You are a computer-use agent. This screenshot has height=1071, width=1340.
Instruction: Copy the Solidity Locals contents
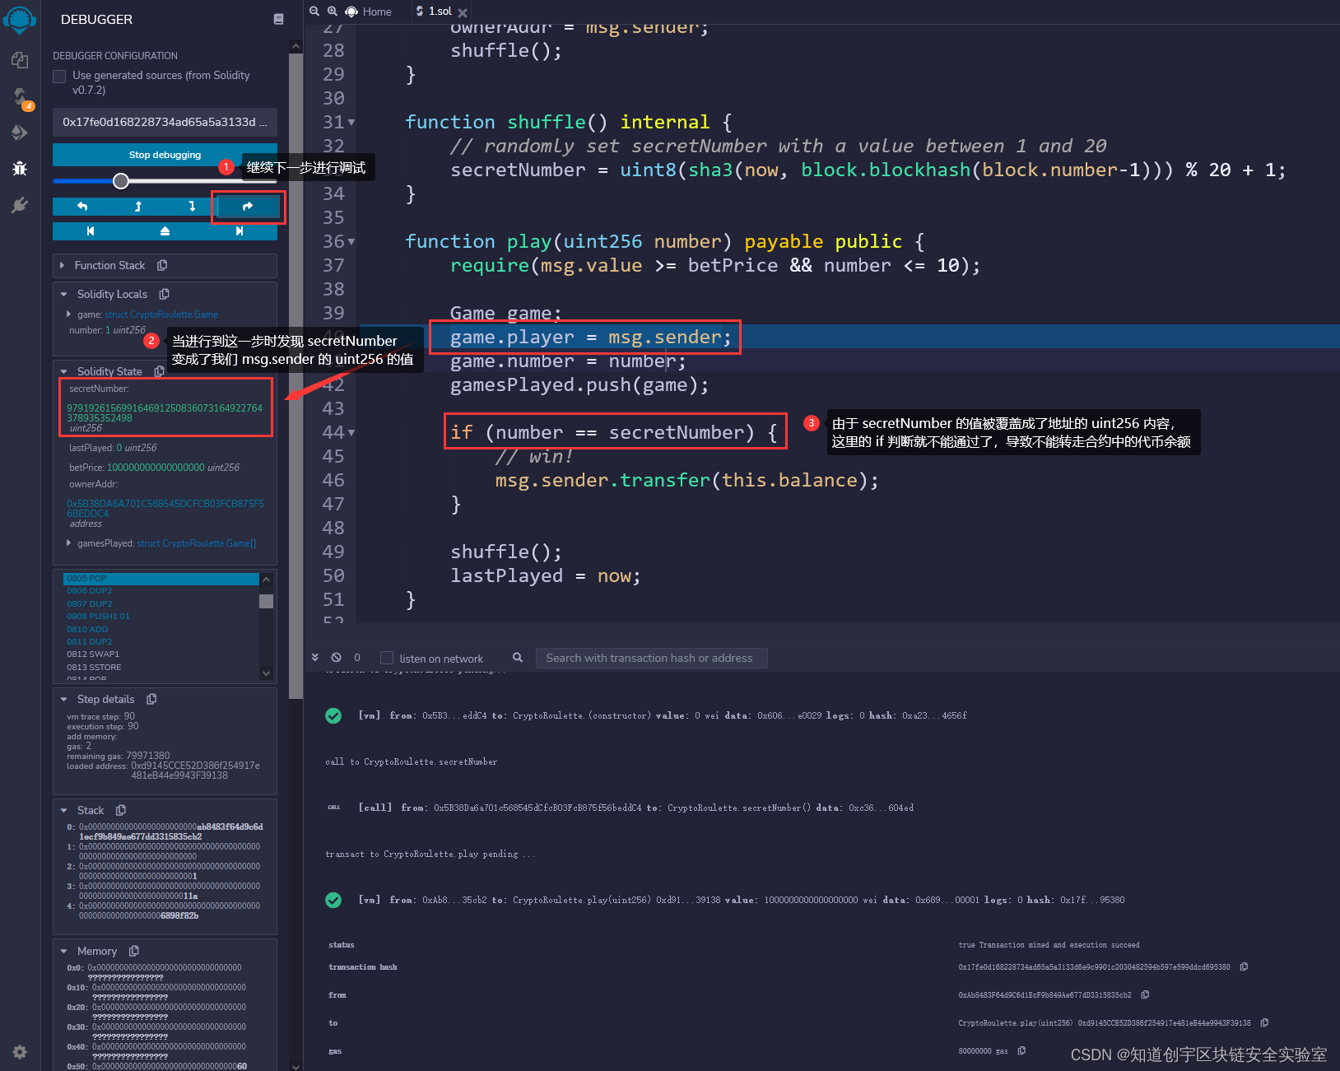point(165,294)
